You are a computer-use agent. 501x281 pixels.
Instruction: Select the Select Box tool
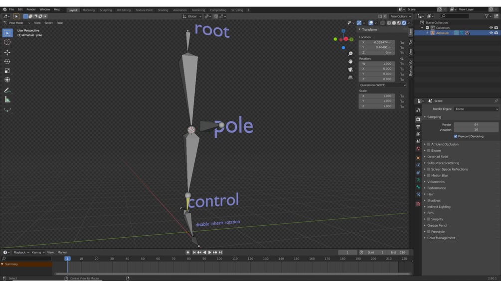tap(7, 33)
